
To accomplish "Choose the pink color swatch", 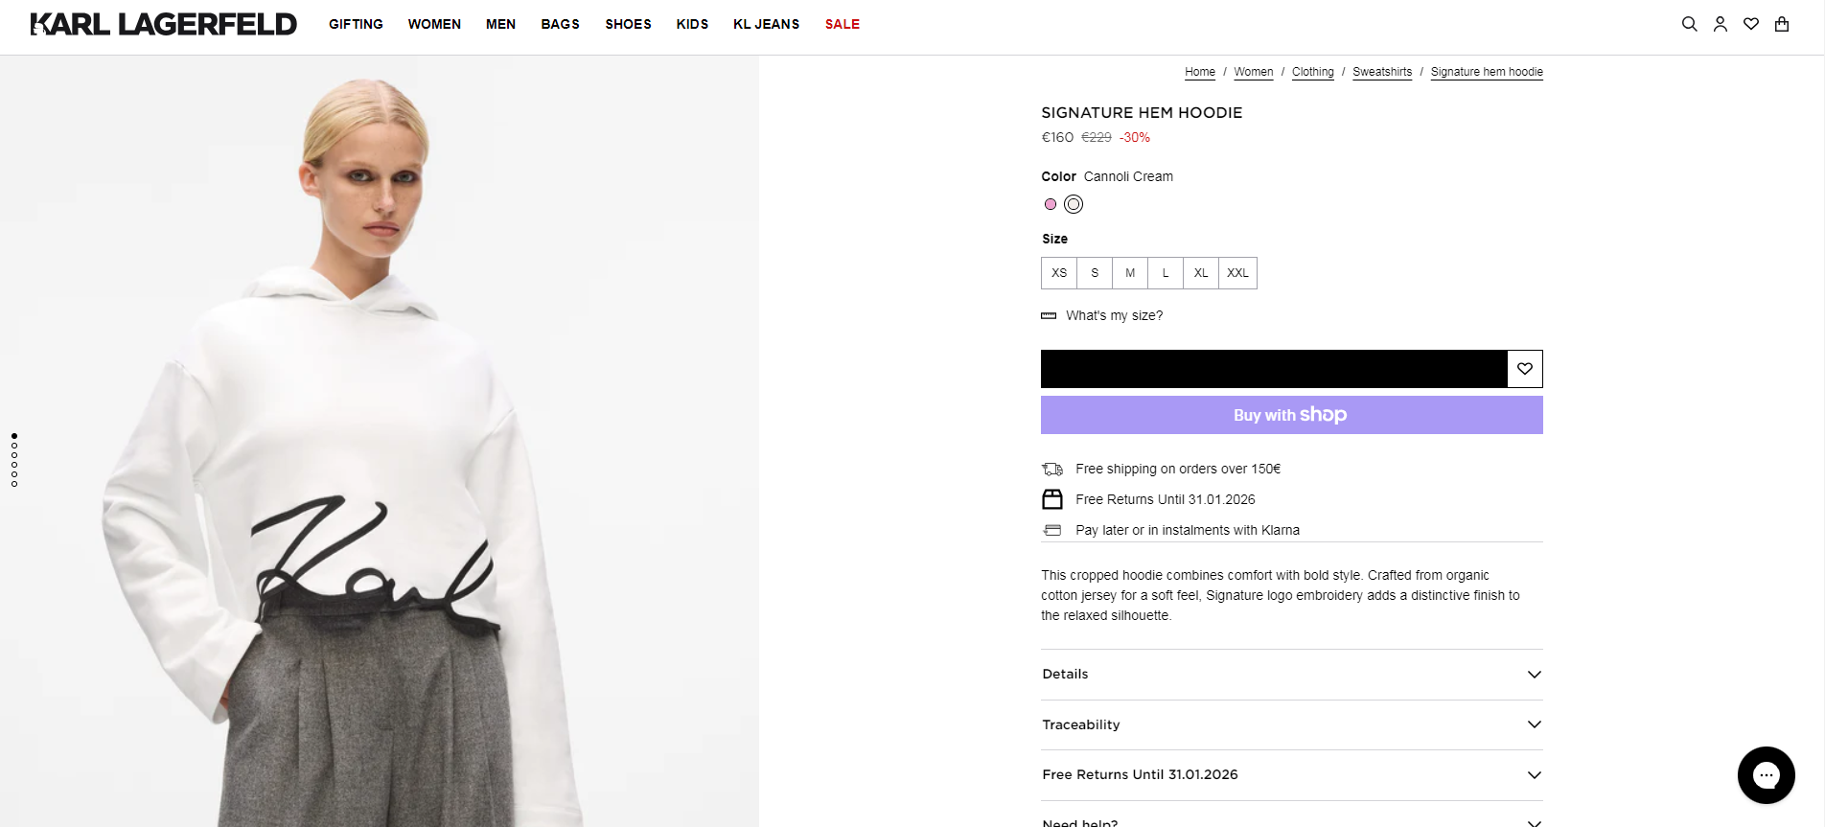I will (1051, 204).
